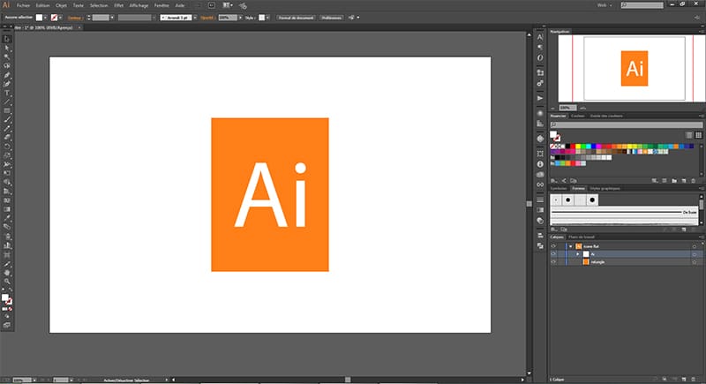Click the Contour link in control bar

[x=74, y=18]
